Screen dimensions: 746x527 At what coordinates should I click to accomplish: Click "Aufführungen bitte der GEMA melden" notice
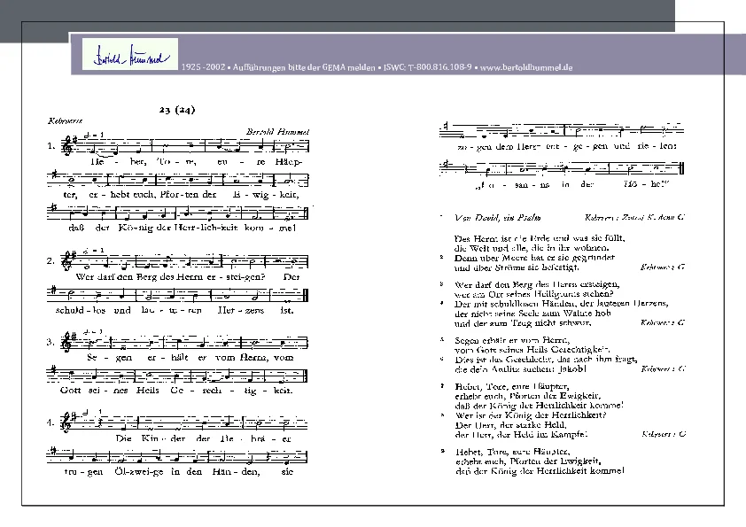[304, 67]
